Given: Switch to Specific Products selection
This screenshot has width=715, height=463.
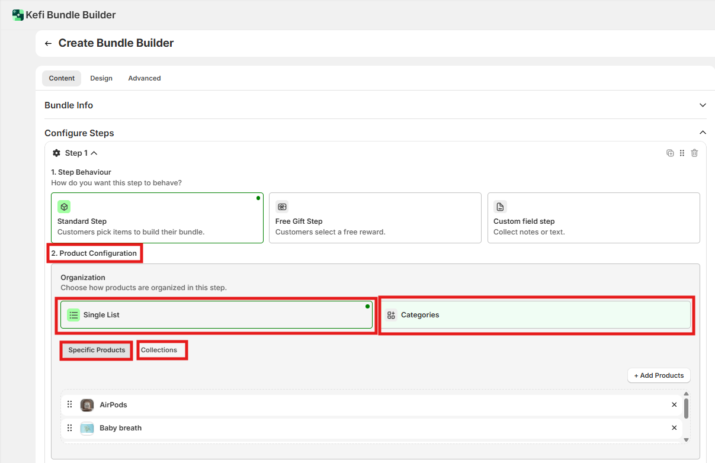Looking at the screenshot, I should point(97,350).
